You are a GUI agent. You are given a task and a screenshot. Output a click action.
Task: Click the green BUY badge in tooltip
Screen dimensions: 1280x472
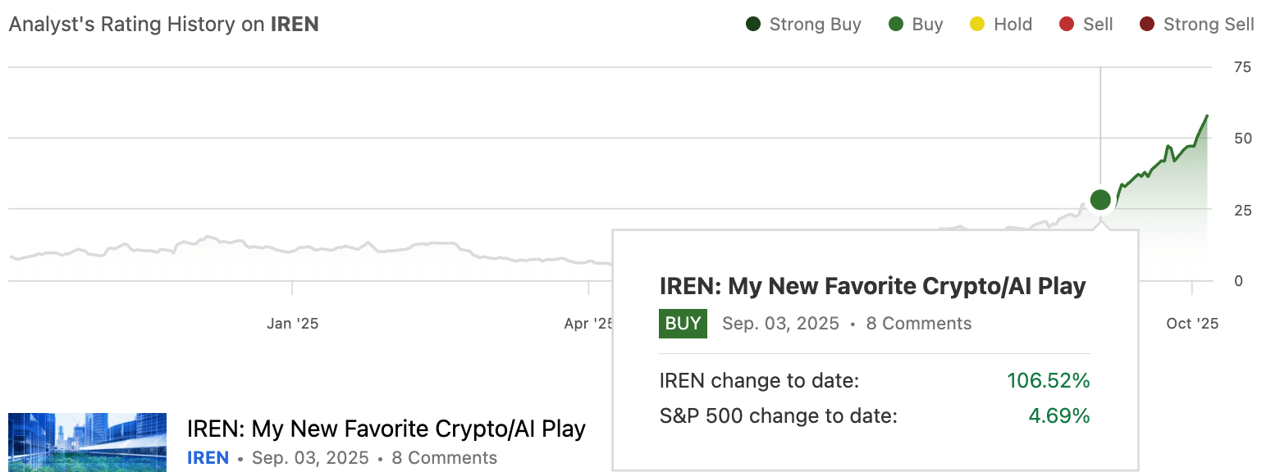click(683, 324)
